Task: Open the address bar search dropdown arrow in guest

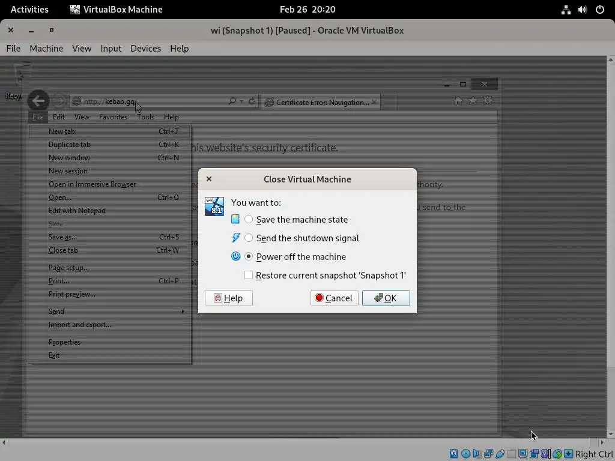Action: (x=241, y=101)
